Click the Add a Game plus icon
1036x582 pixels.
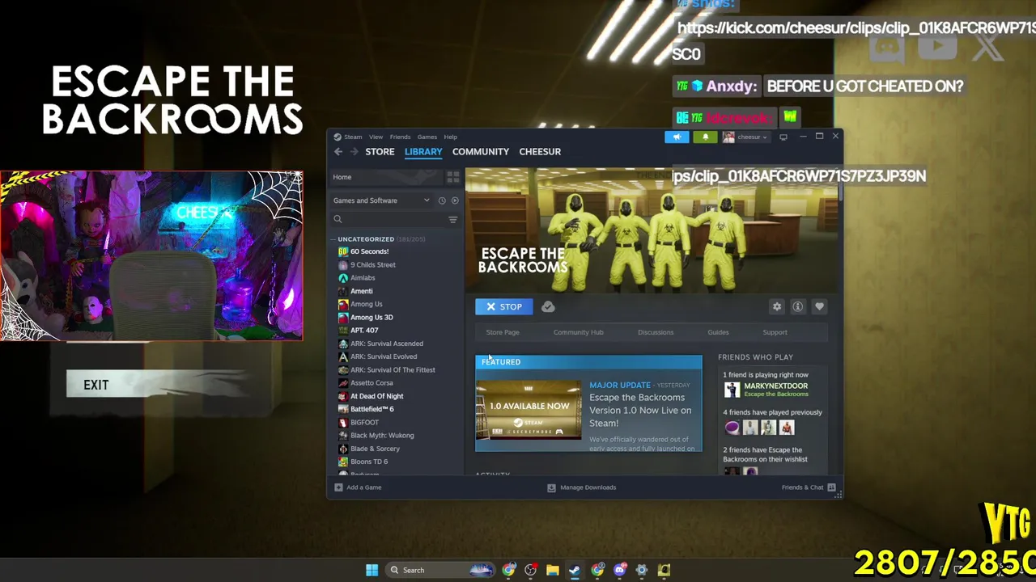(338, 487)
